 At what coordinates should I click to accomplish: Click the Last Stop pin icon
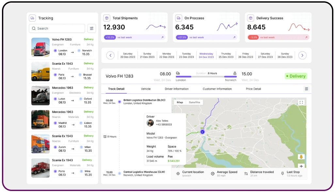pos(282,173)
